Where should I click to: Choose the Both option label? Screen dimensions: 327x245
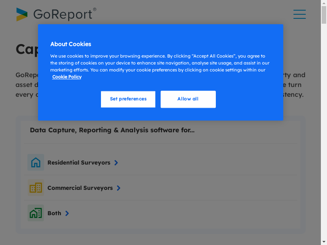coord(54,213)
